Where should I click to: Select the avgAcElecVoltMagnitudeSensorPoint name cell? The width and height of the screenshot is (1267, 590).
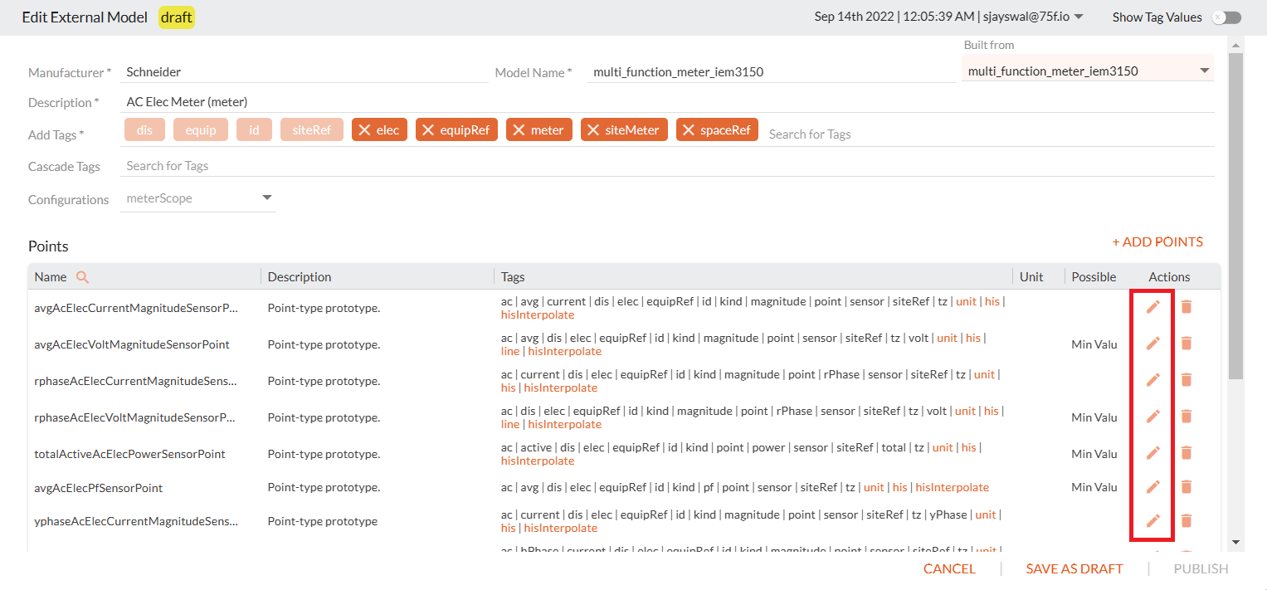pyautogui.click(x=132, y=344)
